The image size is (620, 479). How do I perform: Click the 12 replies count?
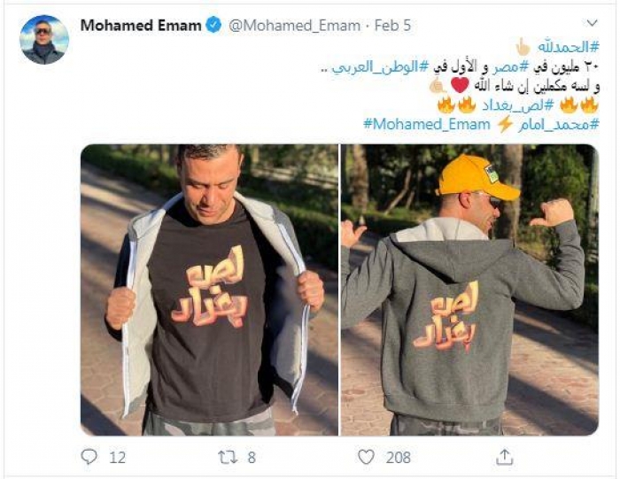coord(117,458)
